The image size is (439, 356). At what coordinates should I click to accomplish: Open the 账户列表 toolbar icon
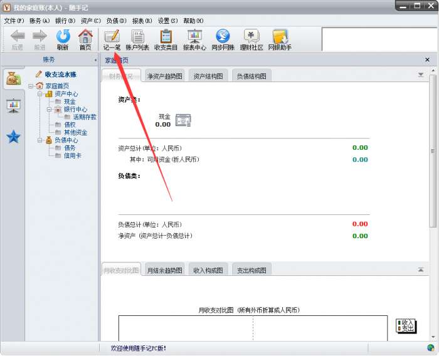pos(137,37)
